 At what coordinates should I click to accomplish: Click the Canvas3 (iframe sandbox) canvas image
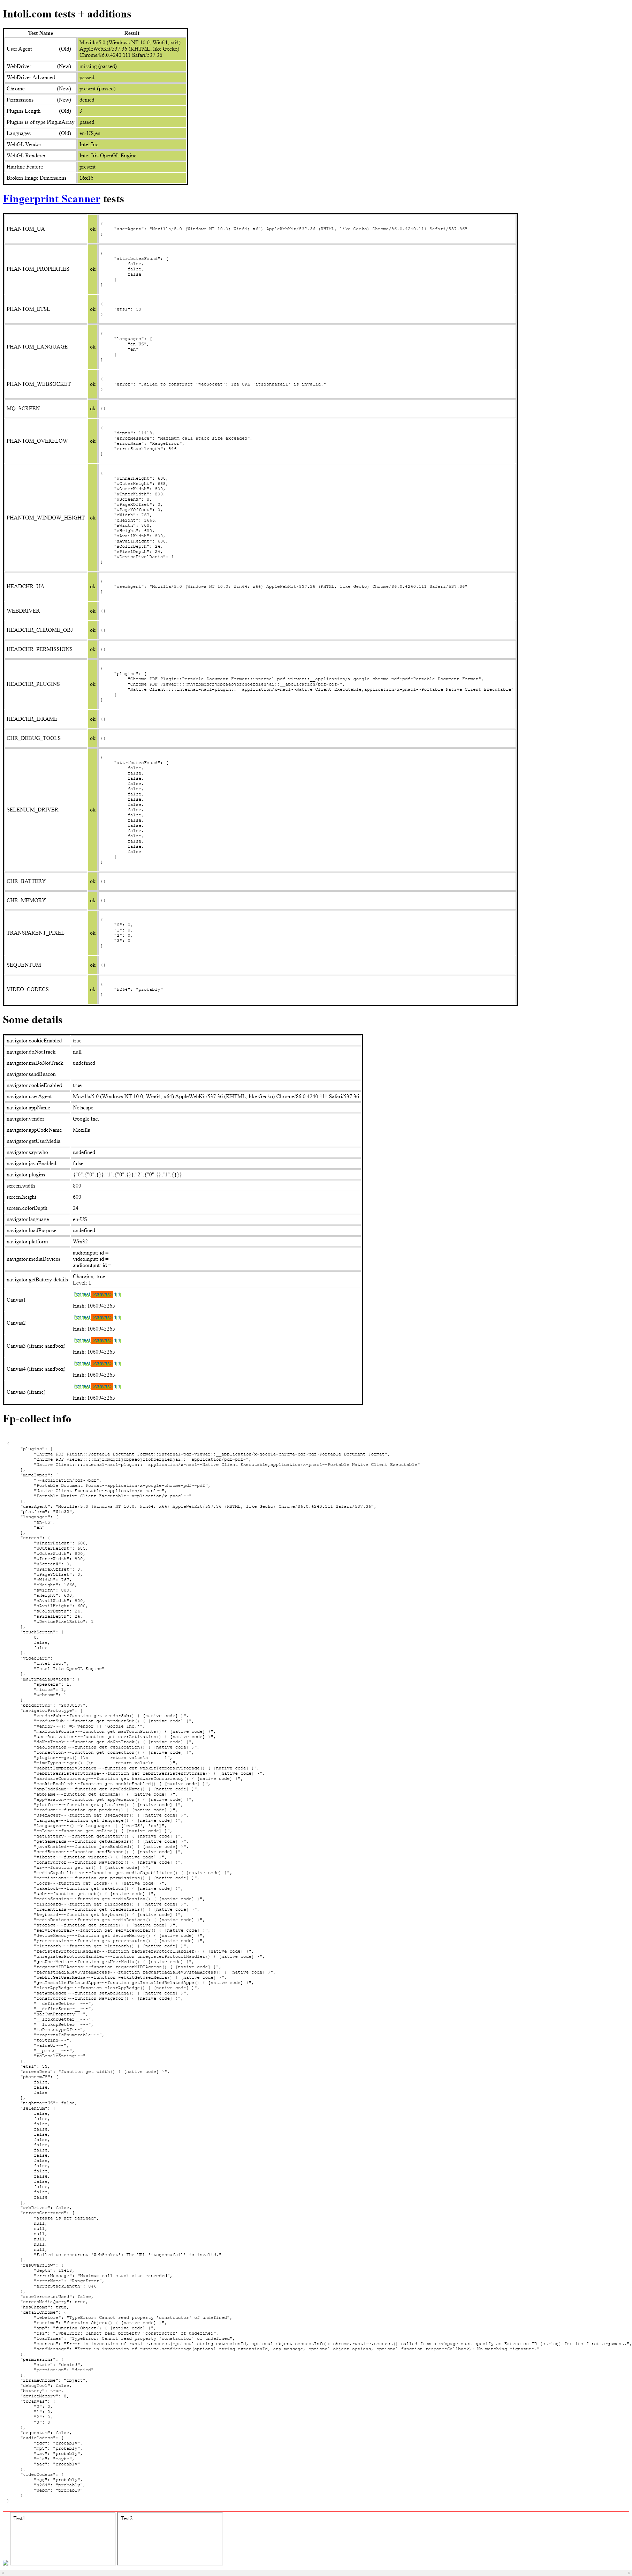[97, 1341]
